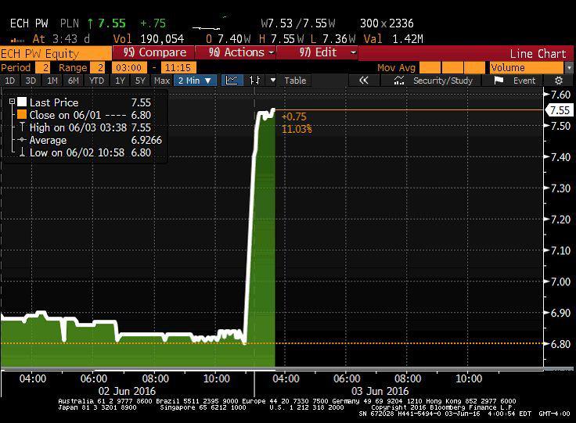The image size is (576, 423).
Task: Toggle the 1D range button
Action: tap(9, 81)
